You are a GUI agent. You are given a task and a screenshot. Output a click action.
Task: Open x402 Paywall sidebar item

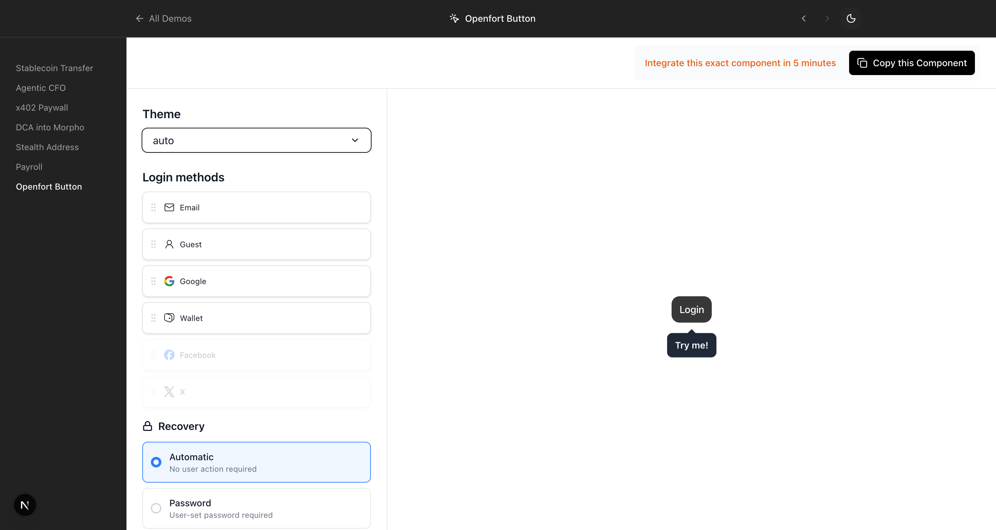pyautogui.click(x=42, y=107)
